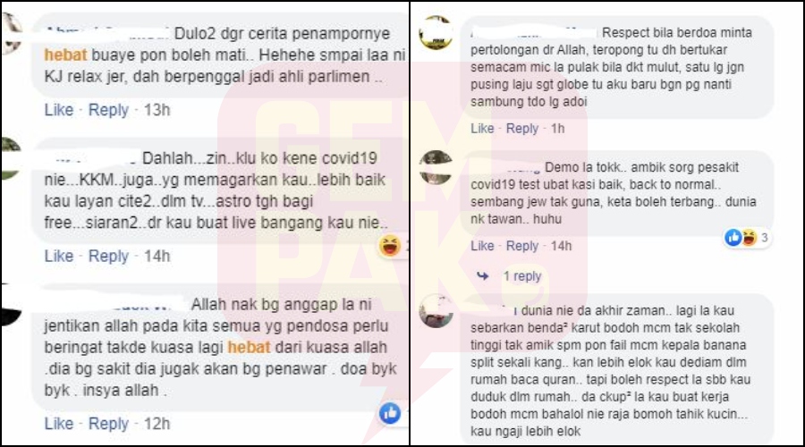Click Like on the 13h comment
Viewport: 805px width, 447px height.
58,110
